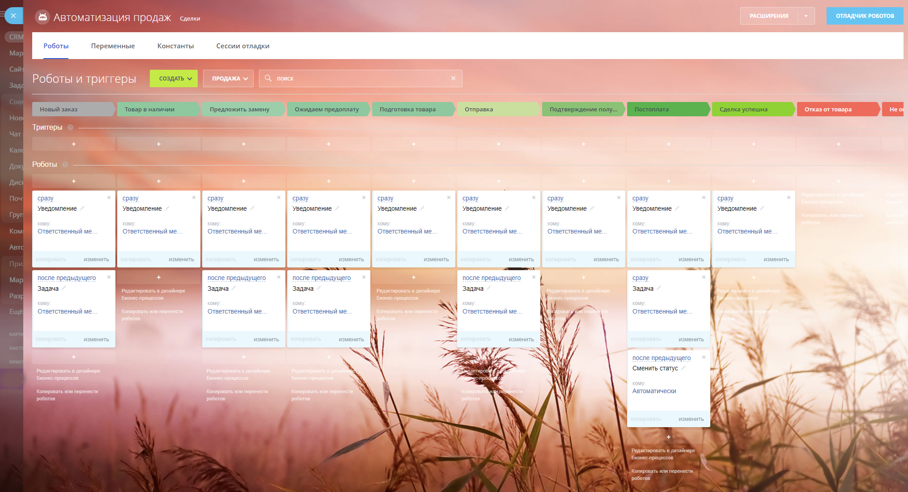Screen dimensions: 908x492
Task: Expand the ПРОДАЖА pipeline selector
Action: pos(229,78)
